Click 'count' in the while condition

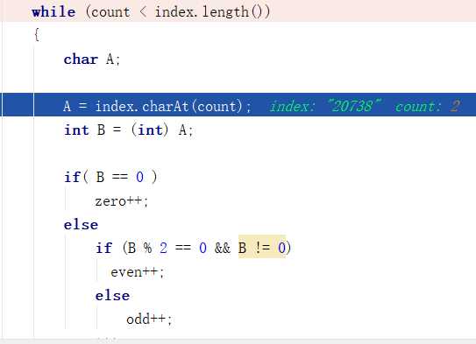110,12
